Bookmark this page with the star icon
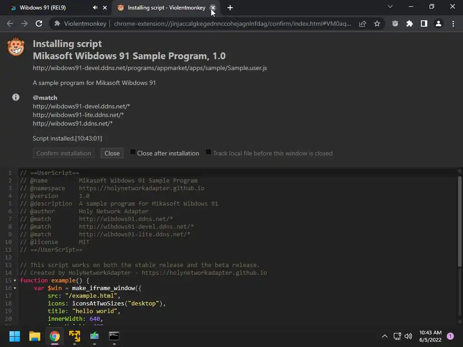Viewport: 463px width, 347px height. [377, 23]
